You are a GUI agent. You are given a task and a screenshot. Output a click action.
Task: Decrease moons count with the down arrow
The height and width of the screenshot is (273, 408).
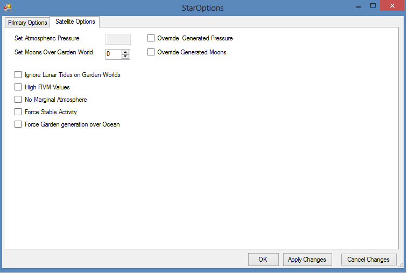click(125, 56)
